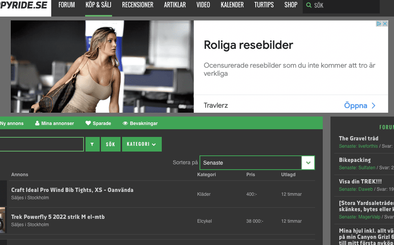Click the ad image of woman

pos(102,67)
